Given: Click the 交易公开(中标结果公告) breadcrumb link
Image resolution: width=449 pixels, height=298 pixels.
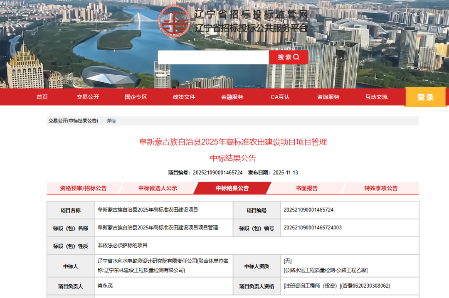Looking at the screenshot, I should (x=73, y=121).
